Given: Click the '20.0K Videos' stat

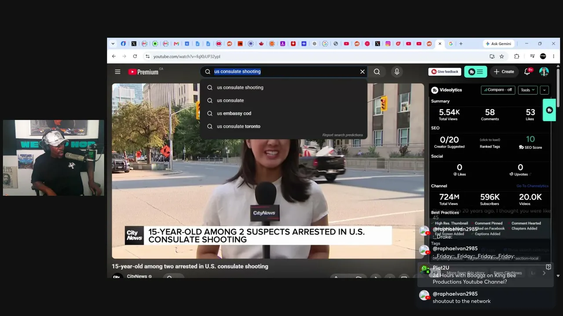Looking at the screenshot, I should (530, 199).
